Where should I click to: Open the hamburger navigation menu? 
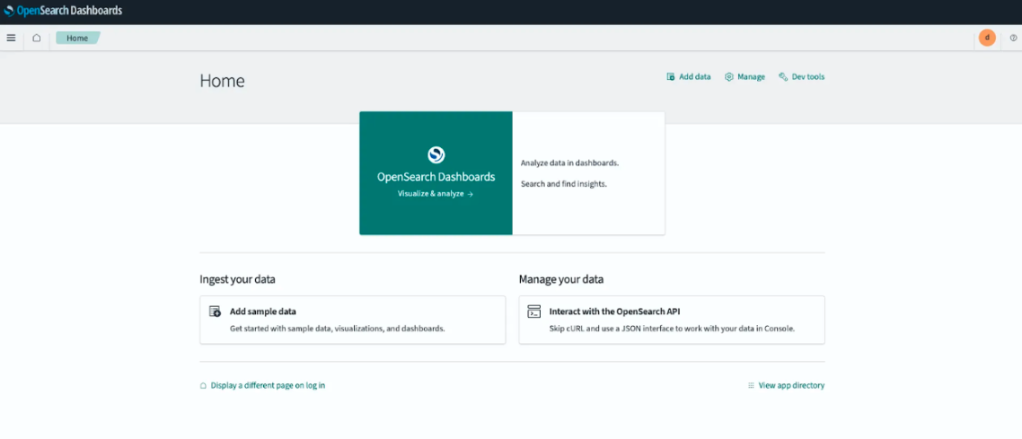[x=11, y=38]
